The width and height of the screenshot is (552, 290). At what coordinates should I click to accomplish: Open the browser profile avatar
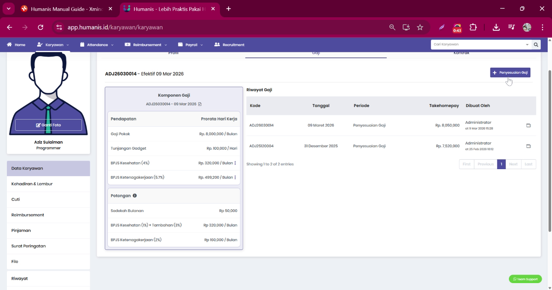coord(527,27)
